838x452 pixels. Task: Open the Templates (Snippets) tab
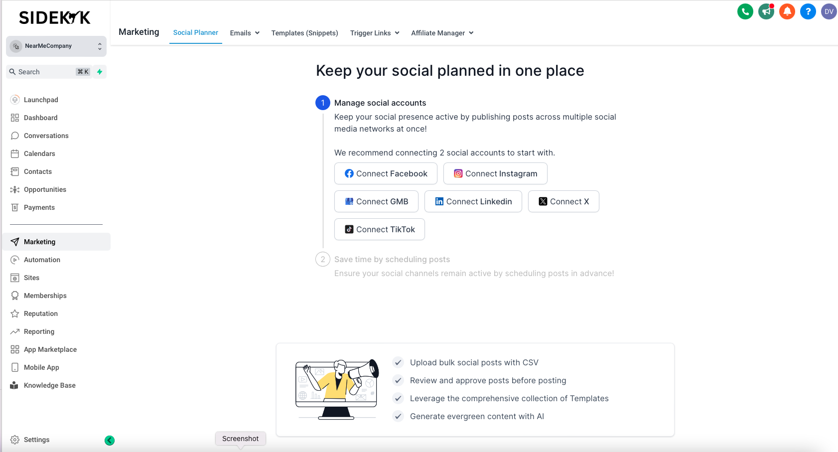click(304, 33)
